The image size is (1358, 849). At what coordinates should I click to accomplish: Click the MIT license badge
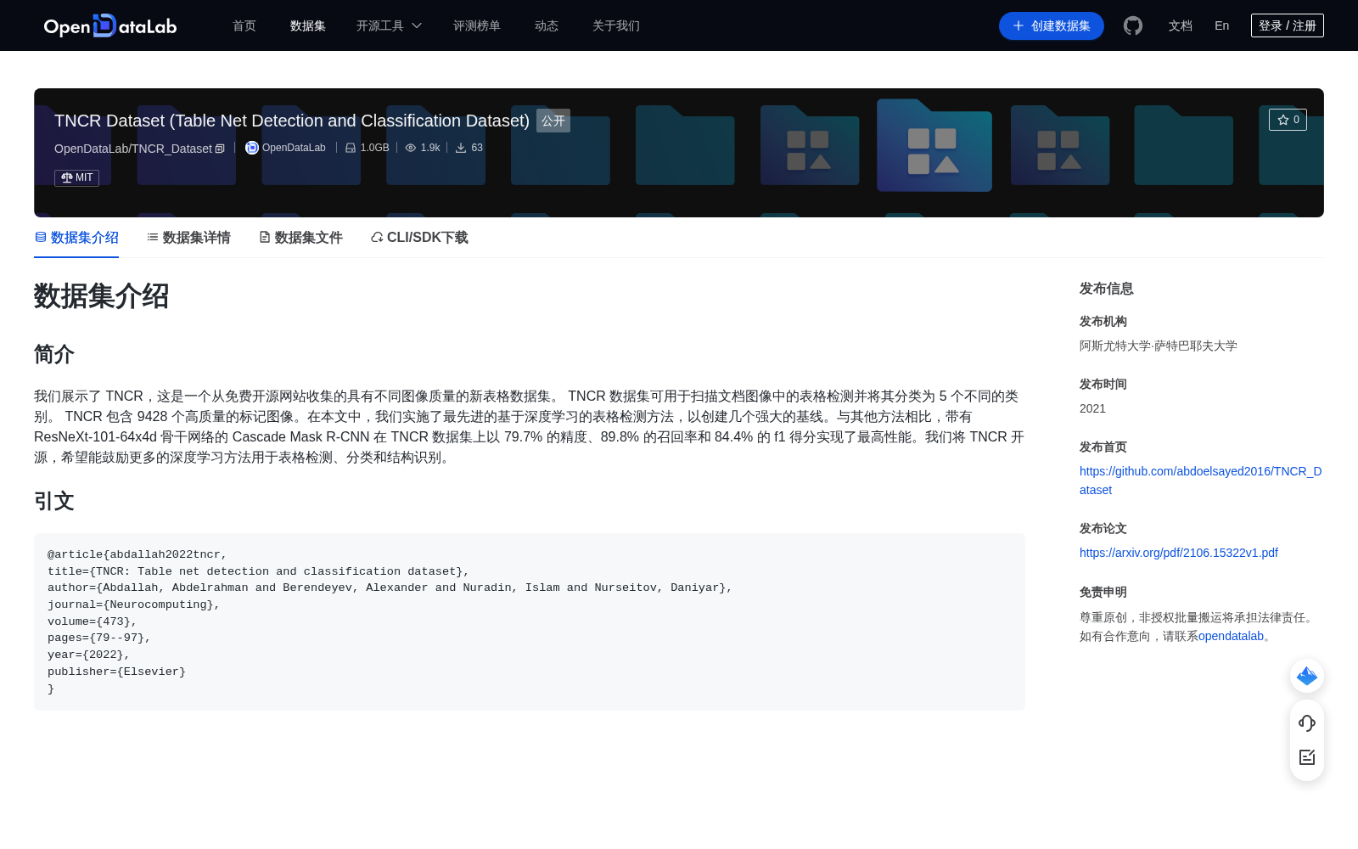[x=77, y=177]
